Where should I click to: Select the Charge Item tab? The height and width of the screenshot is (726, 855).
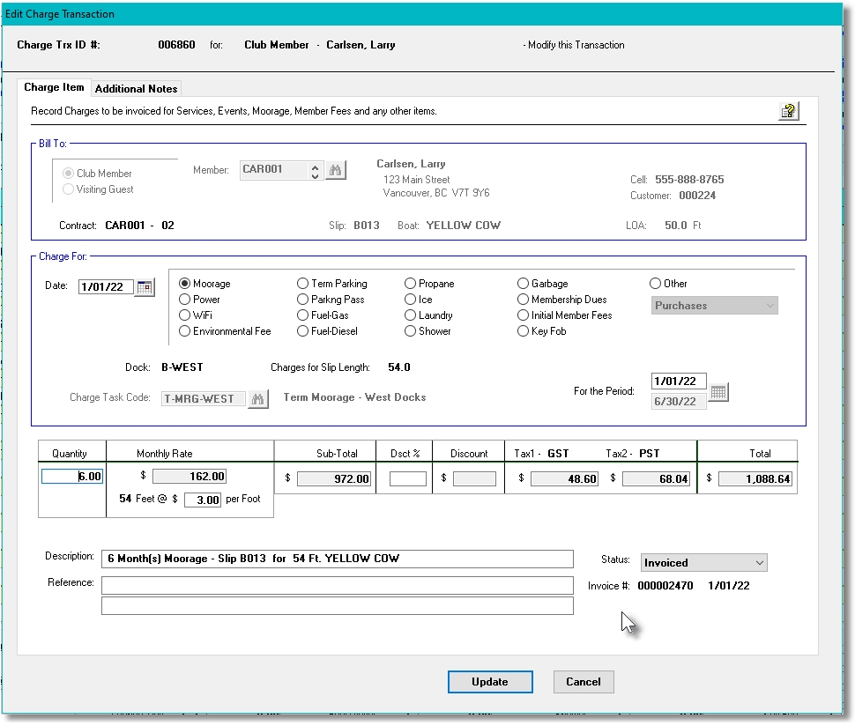[56, 87]
